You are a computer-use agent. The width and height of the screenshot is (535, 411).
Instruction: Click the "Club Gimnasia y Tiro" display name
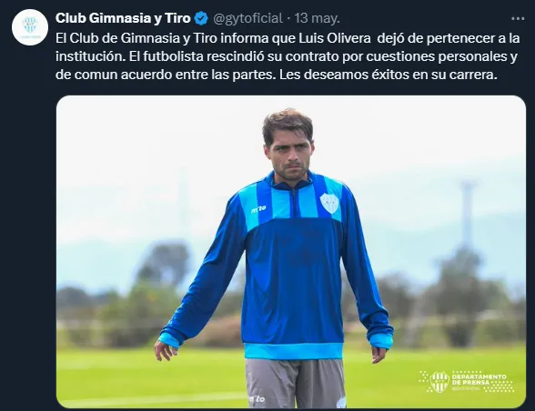pos(123,18)
